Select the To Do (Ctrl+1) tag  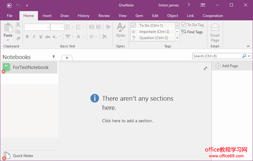pos(151,26)
